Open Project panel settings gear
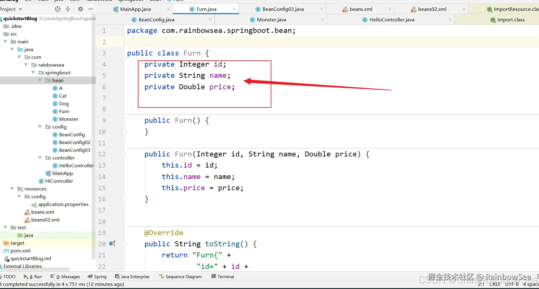The width and height of the screenshot is (539, 289). (x=81, y=9)
